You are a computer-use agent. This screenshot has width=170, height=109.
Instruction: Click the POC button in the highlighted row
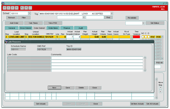153,37
